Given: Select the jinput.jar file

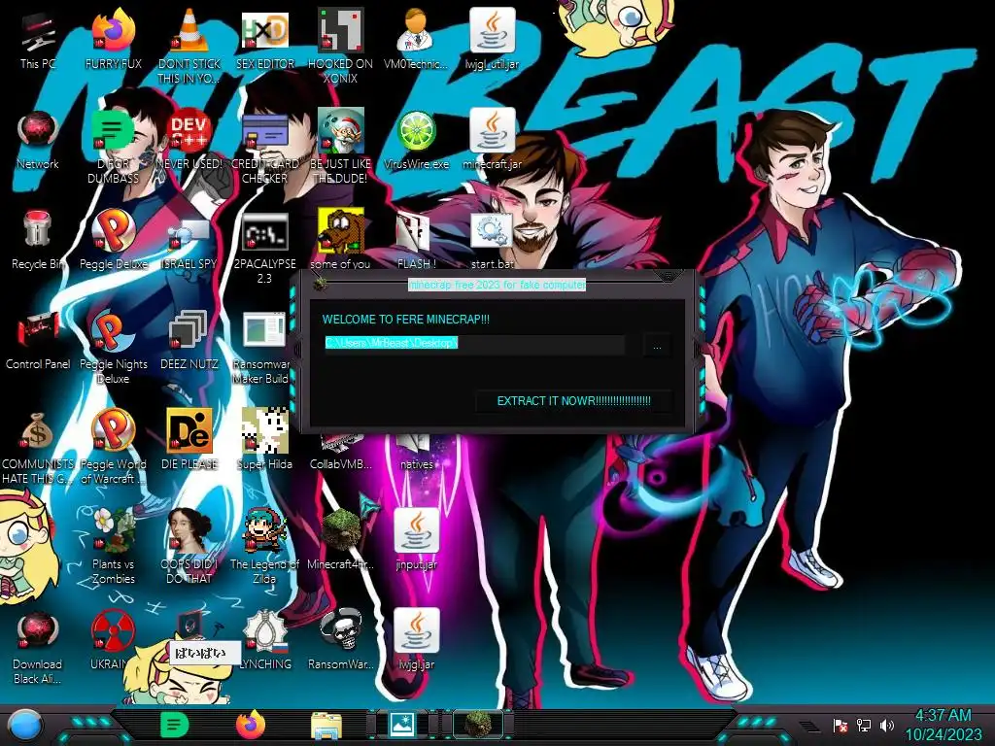Looking at the screenshot, I should pyautogui.click(x=416, y=539).
